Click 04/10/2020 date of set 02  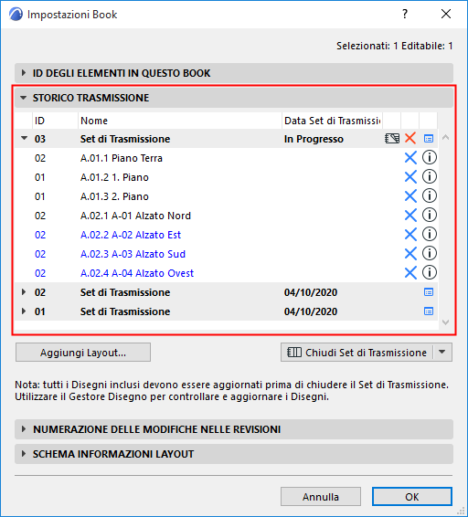tap(311, 292)
